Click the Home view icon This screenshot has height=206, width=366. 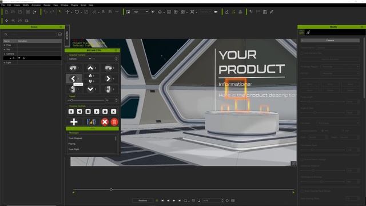coord(160,11)
